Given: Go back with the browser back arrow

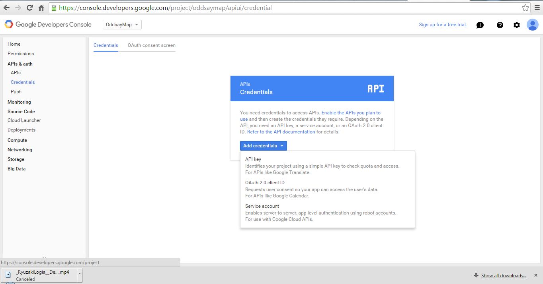Looking at the screenshot, I should 7,8.
